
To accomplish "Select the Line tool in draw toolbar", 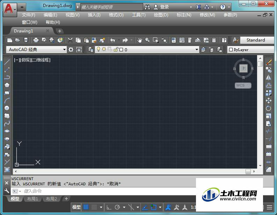I will click(x=7, y=62).
